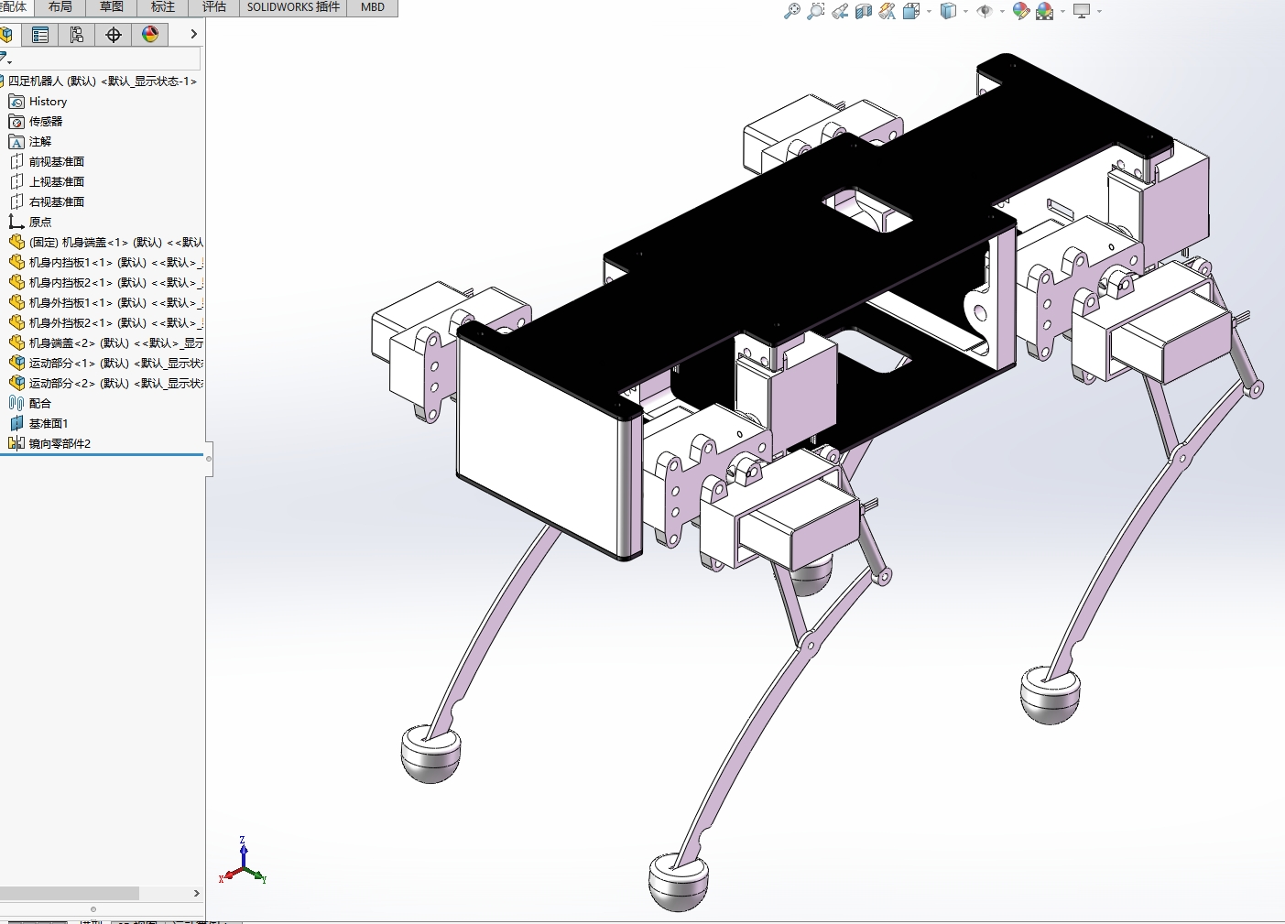Select the 镜向零部件2 mirror feature

(x=60, y=444)
